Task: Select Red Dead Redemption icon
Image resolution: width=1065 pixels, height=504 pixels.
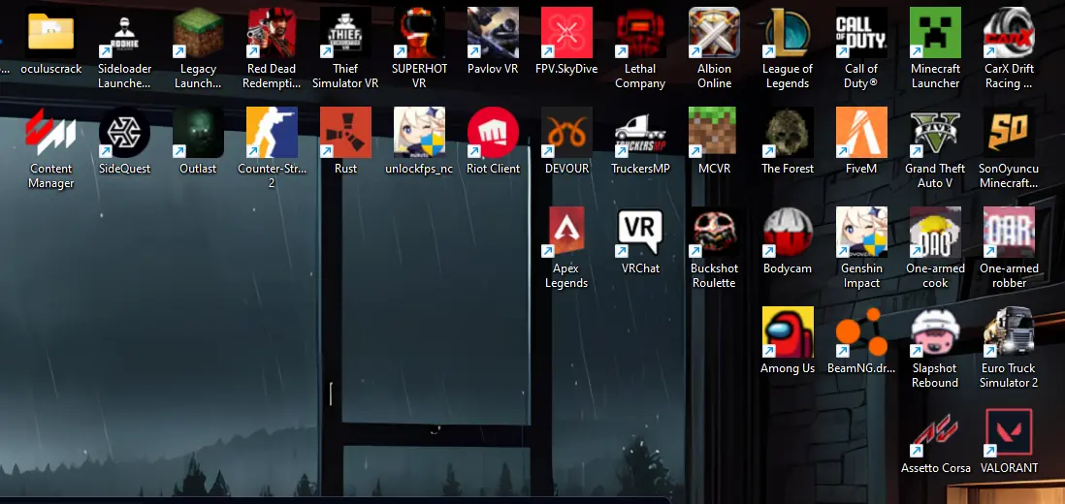Action: pyautogui.click(x=272, y=33)
